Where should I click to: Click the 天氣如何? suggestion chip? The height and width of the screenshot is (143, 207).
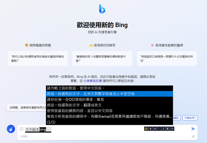point(190,118)
